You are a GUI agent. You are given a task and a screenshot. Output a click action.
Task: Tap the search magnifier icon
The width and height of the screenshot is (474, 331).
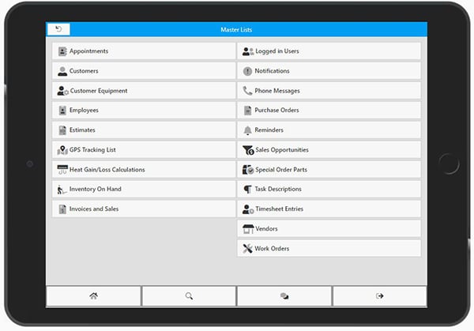coord(189,295)
